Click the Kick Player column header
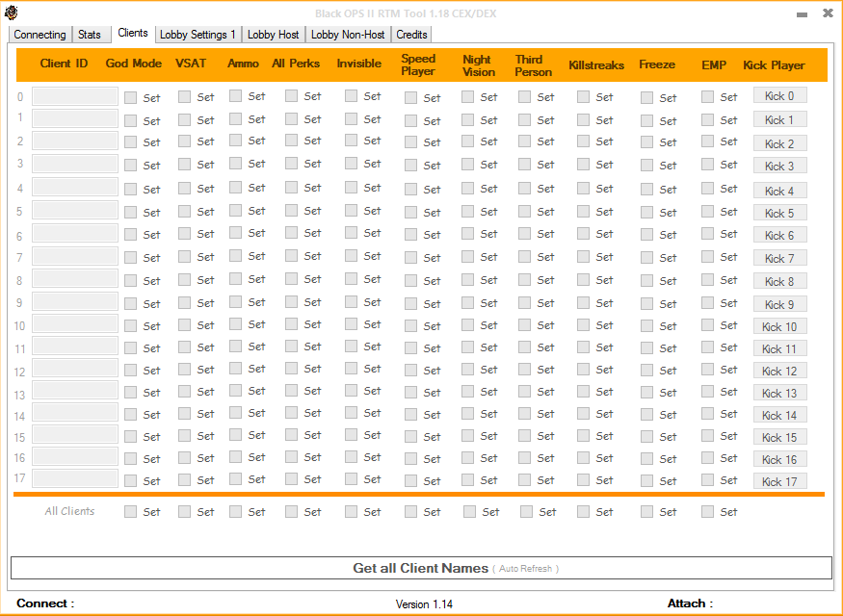Screen dimensions: 843x616 [x=774, y=65]
